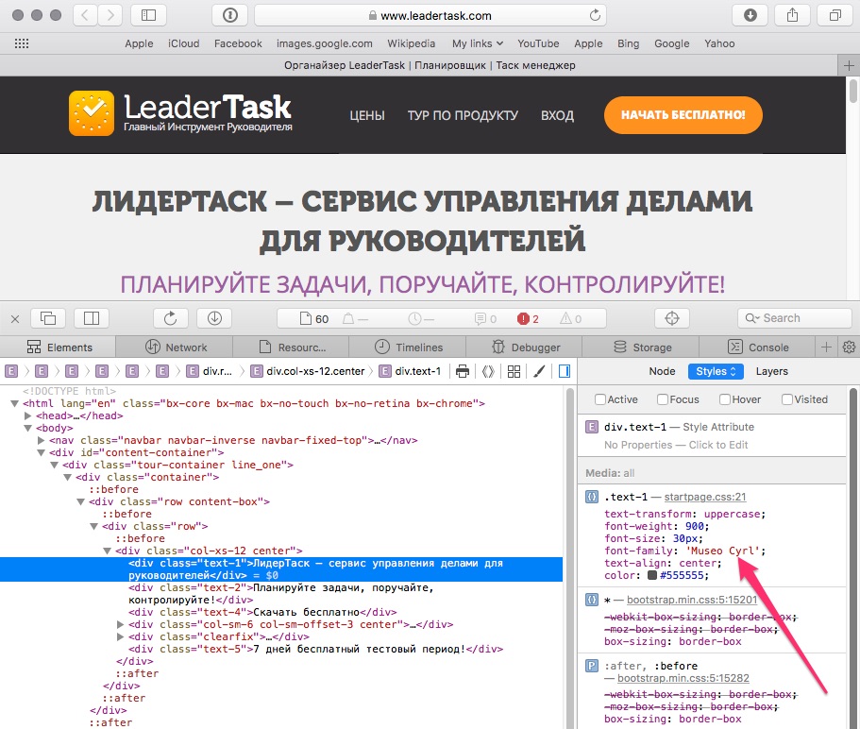Add a new inspector tab
The image size is (860, 729).
click(826, 348)
